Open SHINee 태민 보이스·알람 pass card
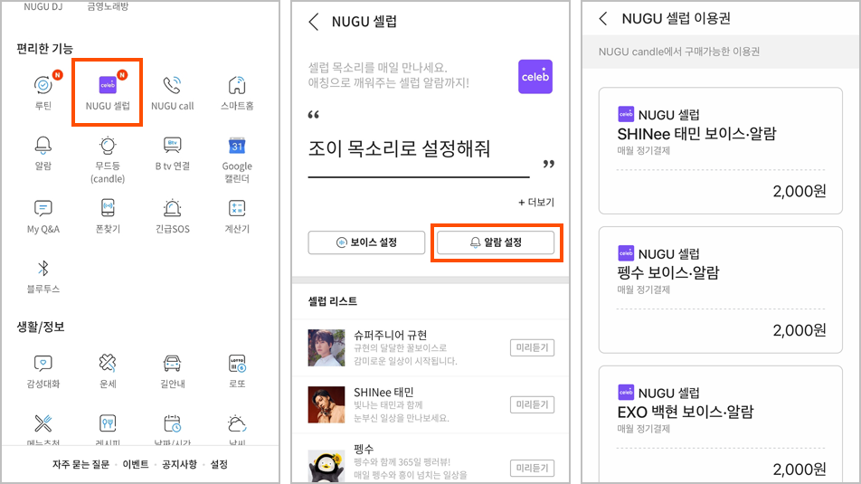 721,150
